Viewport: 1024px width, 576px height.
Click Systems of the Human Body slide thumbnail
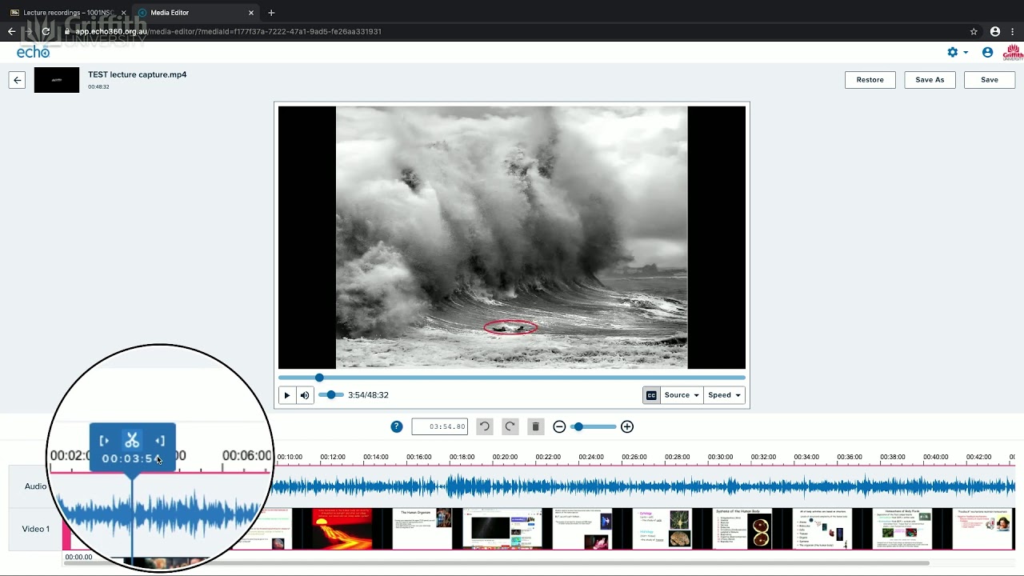coord(742,529)
